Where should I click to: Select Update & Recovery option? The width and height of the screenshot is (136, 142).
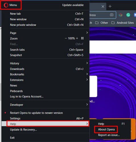(47, 130)
